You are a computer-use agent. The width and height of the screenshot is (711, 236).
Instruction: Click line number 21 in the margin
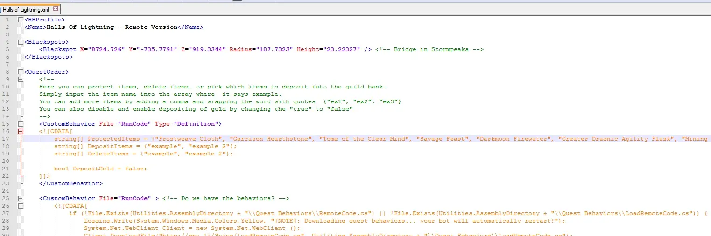pos(7,169)
